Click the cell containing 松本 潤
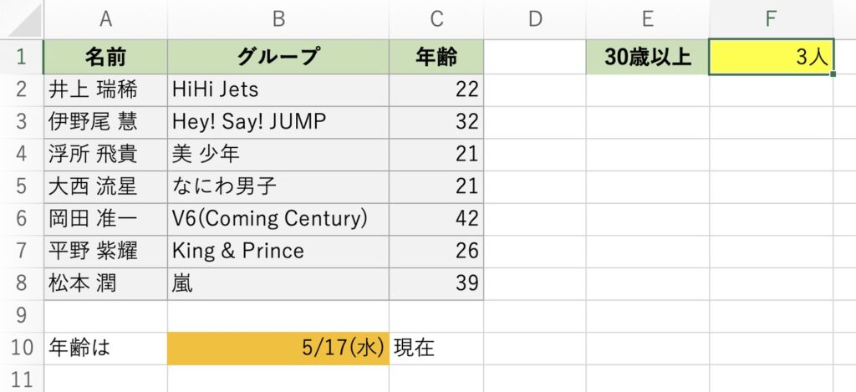 click(x=105, y=283)
